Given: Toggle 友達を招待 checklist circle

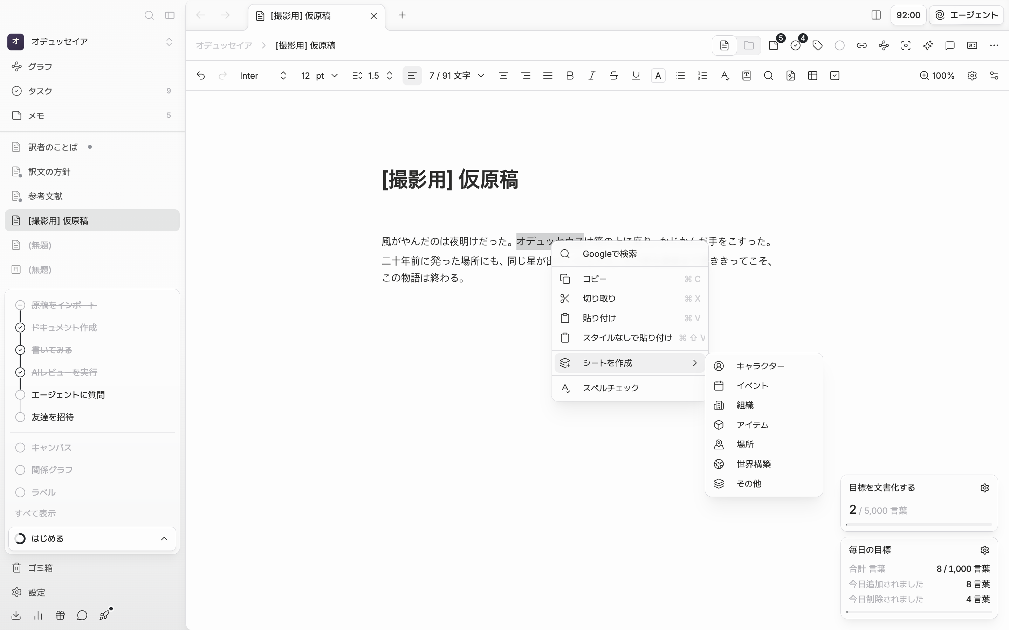Looking at the screenshot, I should 20,417.
